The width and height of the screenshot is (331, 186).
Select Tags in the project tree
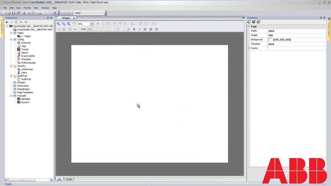click(24, 46)
